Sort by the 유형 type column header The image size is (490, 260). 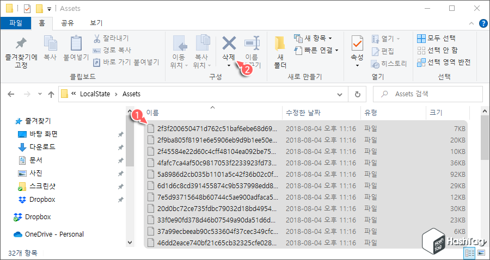[394, 113]
